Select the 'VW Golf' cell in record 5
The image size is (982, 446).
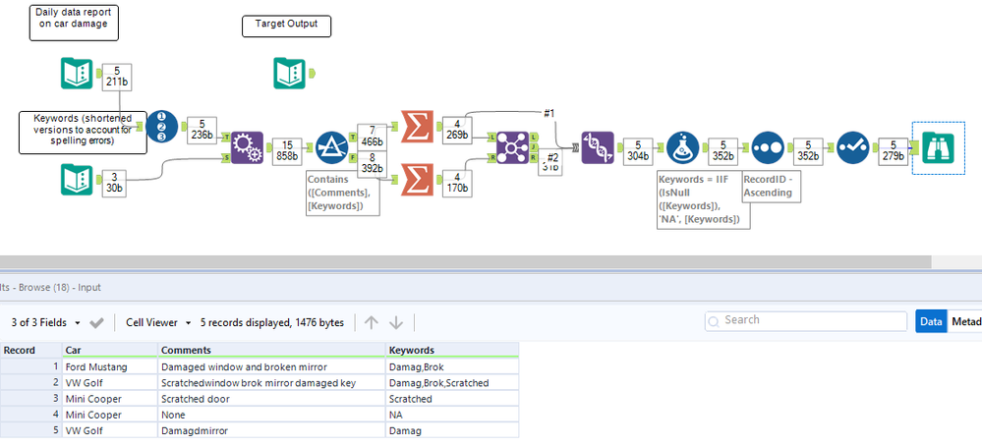click(109, 430)
